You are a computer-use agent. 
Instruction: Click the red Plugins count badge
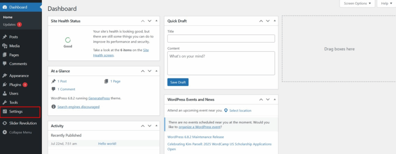coord(25,85)
